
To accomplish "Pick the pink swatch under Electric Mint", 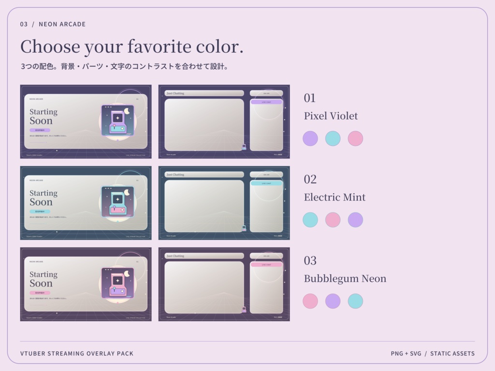I will coord(333,220).
